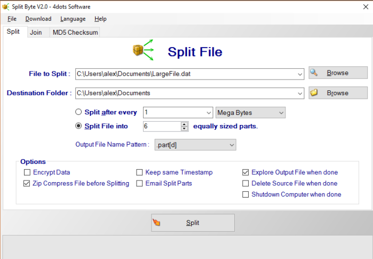
Task: Select the 'Split File into' radio button
Action: point(78,125)
